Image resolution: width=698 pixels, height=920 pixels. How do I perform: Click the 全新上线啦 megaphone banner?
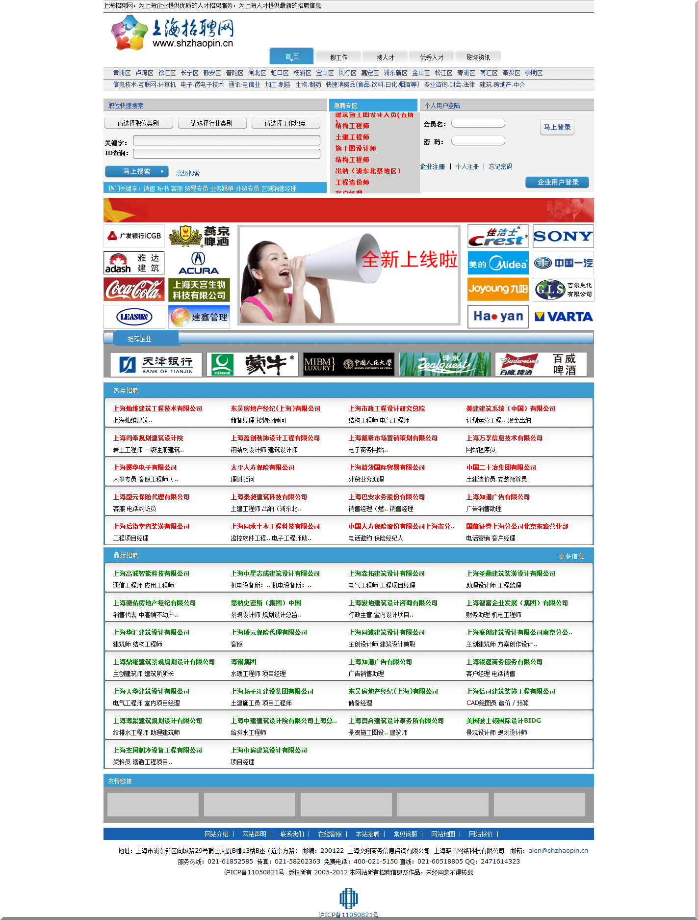coord(349,275)
